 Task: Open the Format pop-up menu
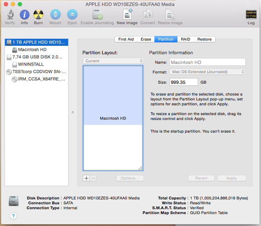pyautogui.click(x=208, y=72)
